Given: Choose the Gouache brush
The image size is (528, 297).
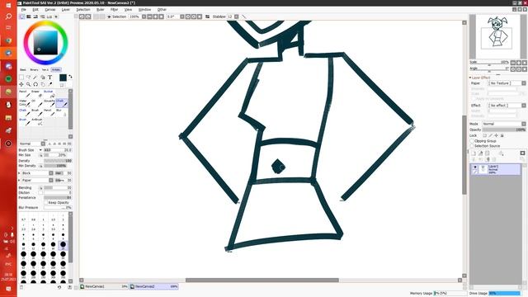Looking at the screenshot, I should coord(49,103).
